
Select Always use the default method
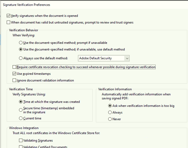click(21, 58)
